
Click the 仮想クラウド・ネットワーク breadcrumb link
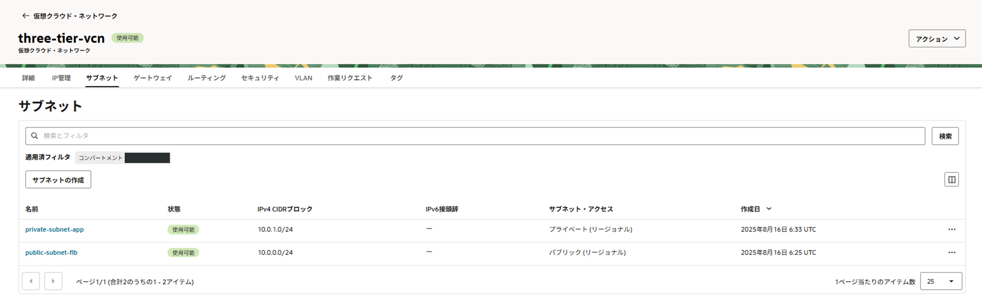(75, 16)
